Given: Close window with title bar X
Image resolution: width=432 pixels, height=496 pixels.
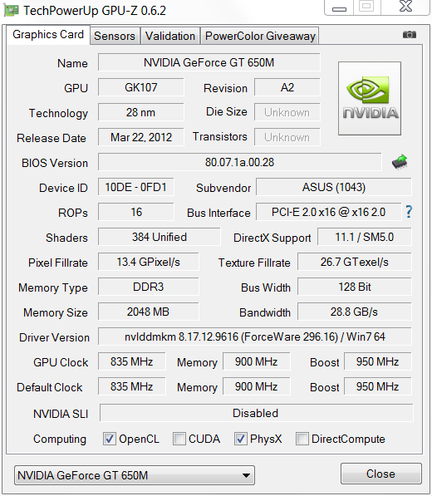Looking at the screenshot, I should [405, 7].
